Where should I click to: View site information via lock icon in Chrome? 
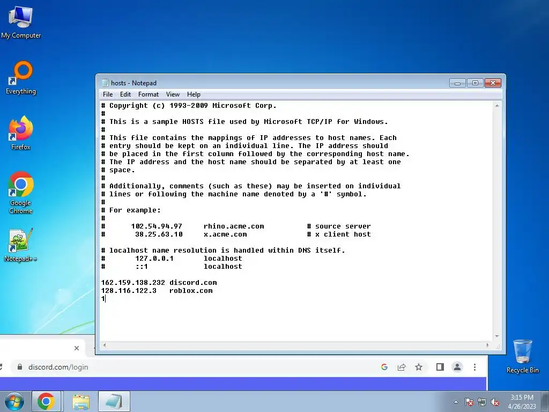click(x=20, y=367)
